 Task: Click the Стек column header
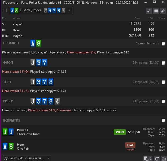tap(137, 18)
